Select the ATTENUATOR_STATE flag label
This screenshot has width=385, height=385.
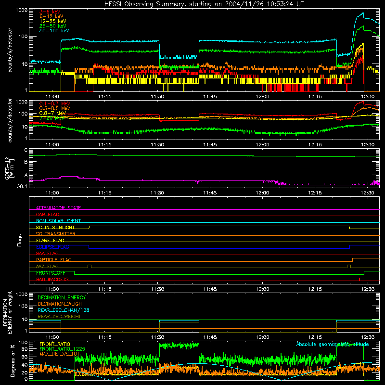pos(58,208)
